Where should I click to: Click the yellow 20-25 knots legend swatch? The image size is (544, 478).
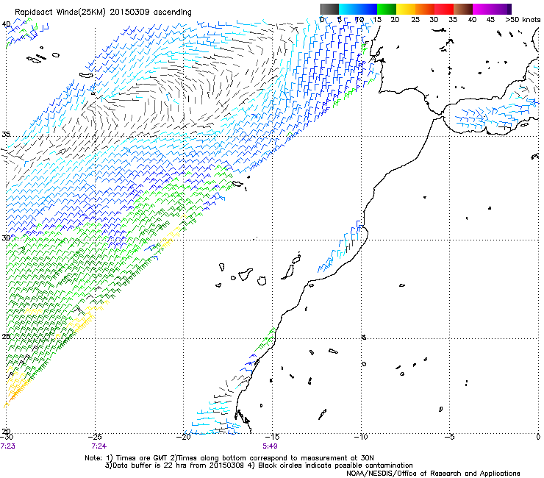pos(406,9)
